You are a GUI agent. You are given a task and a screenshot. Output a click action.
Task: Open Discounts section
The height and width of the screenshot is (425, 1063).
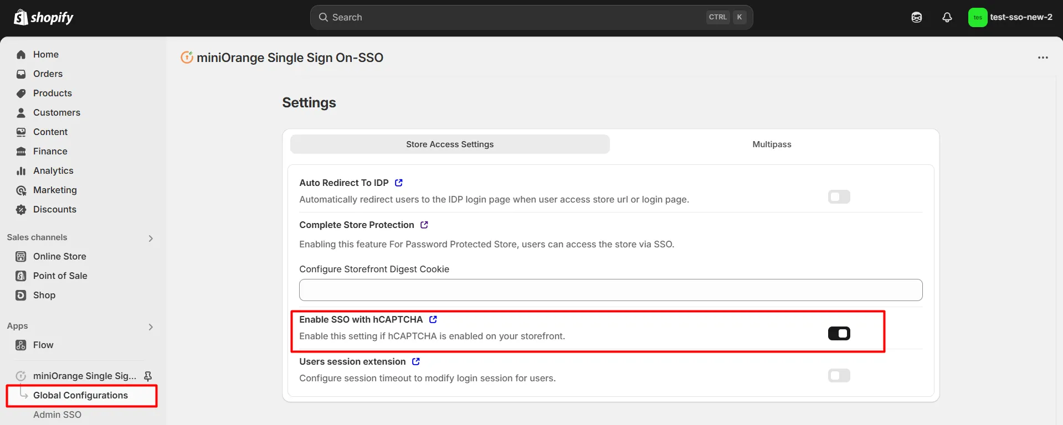pos(55,209)
